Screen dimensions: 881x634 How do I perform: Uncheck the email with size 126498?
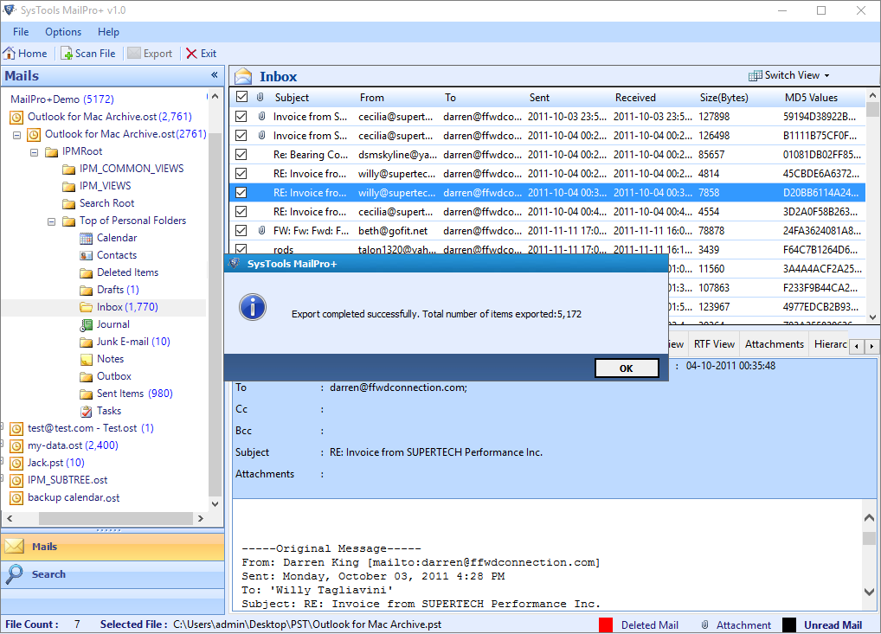(241, 135)
